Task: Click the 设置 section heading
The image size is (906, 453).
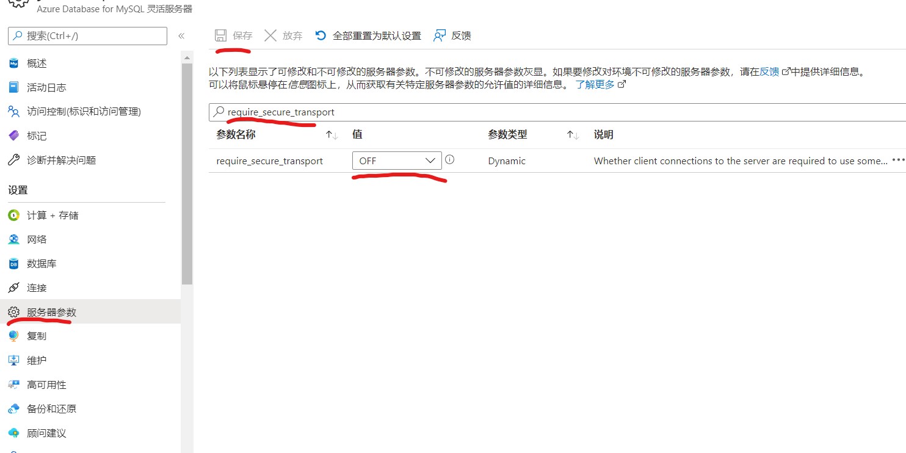Action: point(18,190)
